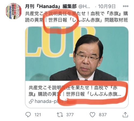Open the hanada-plus.jp domain link
134x121 pixels.
pos(52,101)
